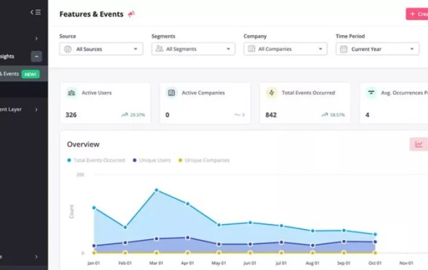428x270 pixels.
Task: Click the Avg. Occurrences card icon
Action: pyautogui.click(x=371, y=93)
